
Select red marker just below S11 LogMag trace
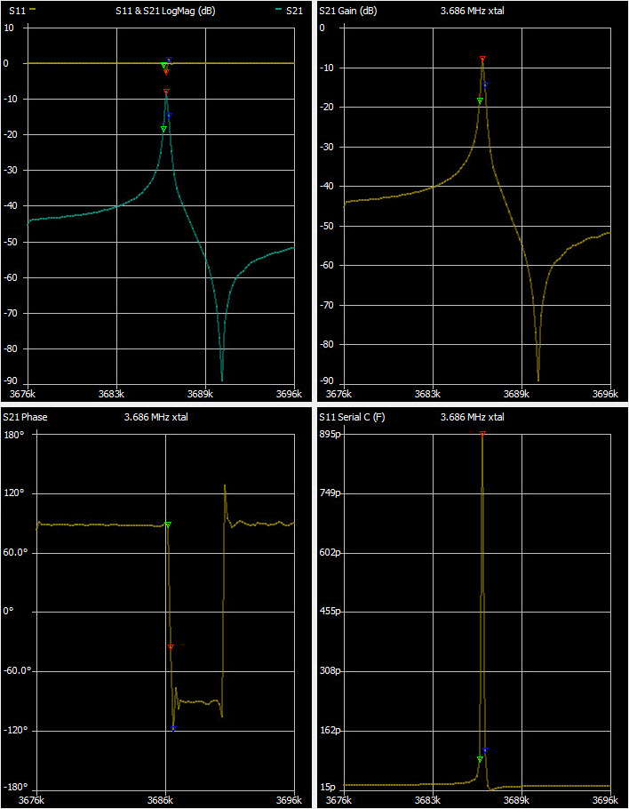pos(166,72)
